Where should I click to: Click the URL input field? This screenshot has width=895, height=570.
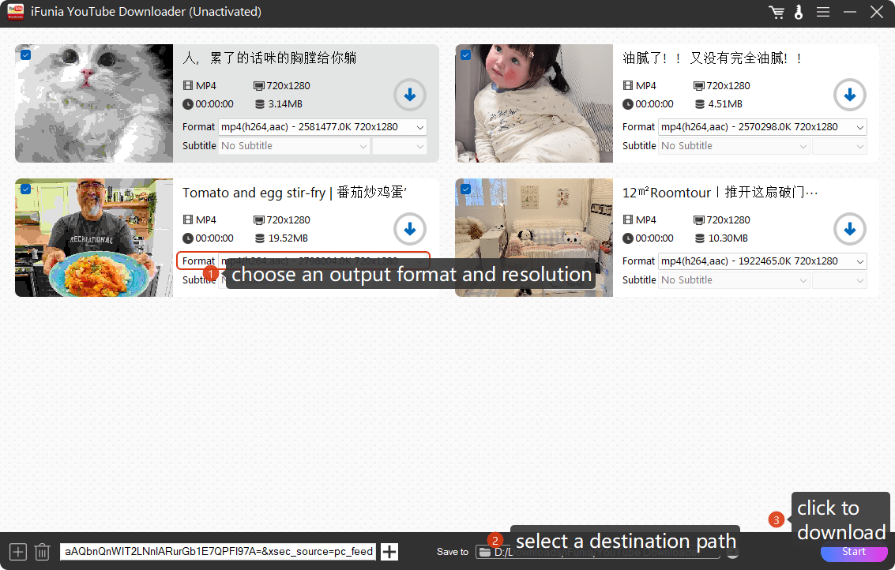(219, 552)
